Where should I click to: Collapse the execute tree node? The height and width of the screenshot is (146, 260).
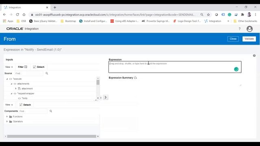click(x=7, y=79)
